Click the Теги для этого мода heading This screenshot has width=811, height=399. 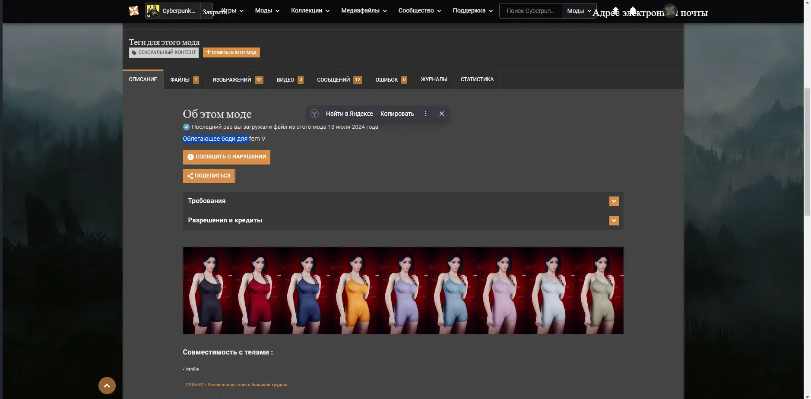(164, 42)
